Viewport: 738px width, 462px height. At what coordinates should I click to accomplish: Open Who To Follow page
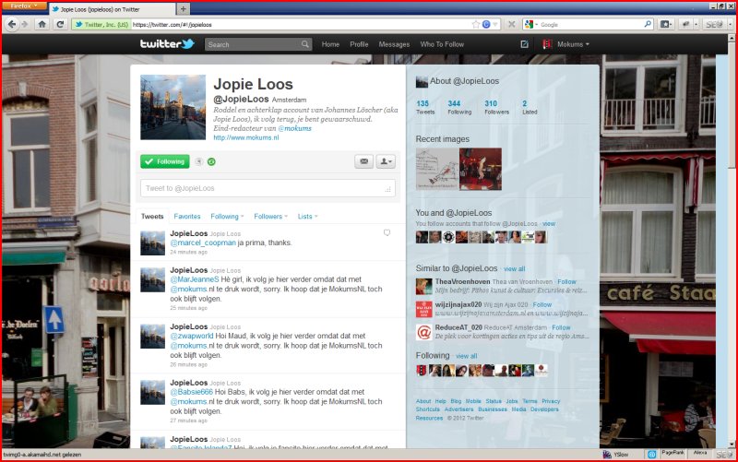(442, 44)
